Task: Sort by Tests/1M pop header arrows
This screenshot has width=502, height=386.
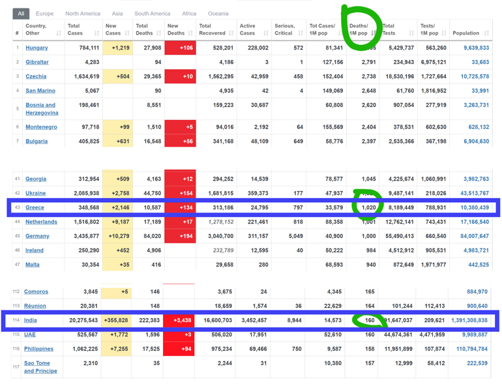Action: [x=444, y=33]
